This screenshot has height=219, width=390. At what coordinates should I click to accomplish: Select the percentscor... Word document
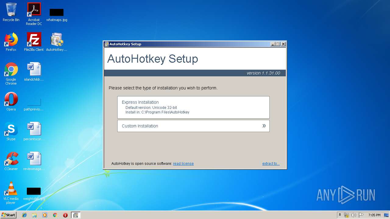coord(34,131)
